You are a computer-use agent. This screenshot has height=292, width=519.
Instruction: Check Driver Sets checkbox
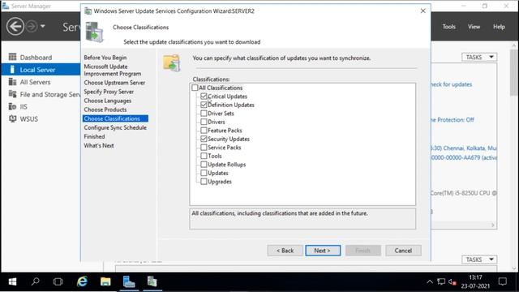pyautogui.click(x=204, y=114)
